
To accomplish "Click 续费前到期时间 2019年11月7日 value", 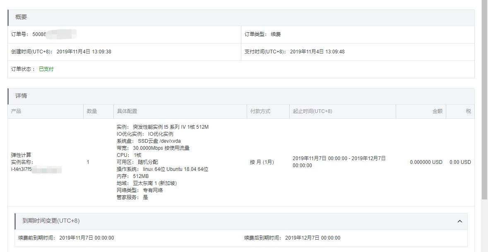I will [87, 238].
